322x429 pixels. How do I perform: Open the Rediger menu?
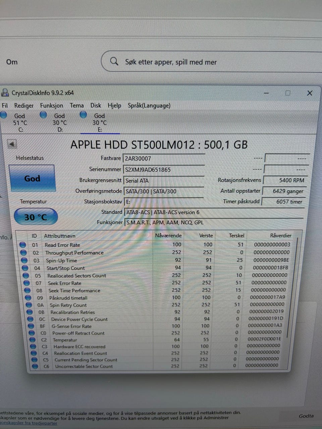coord(24,106)
